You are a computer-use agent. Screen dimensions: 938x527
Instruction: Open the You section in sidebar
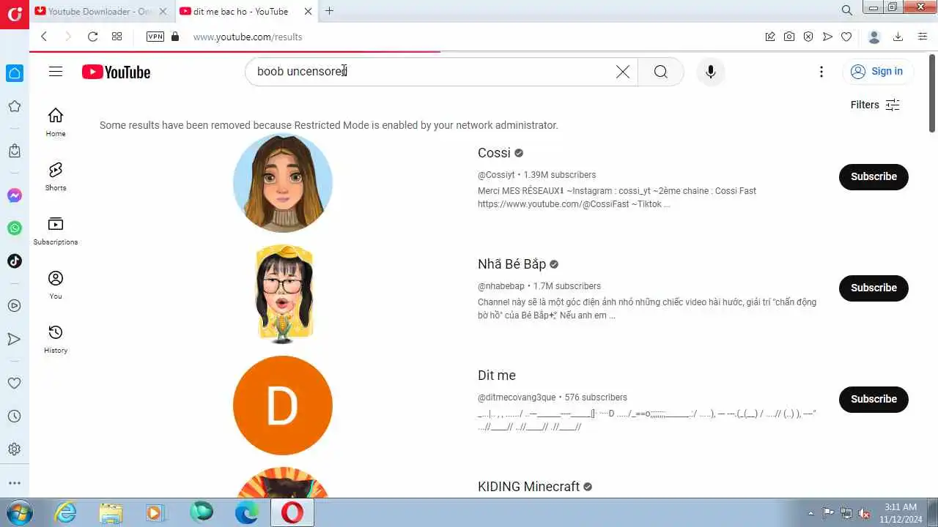56,284
